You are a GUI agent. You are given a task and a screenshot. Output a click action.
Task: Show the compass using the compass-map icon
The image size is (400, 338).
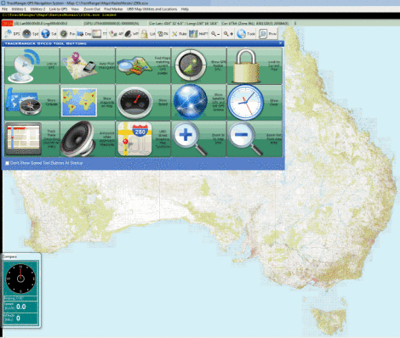[x=32, y=102]
